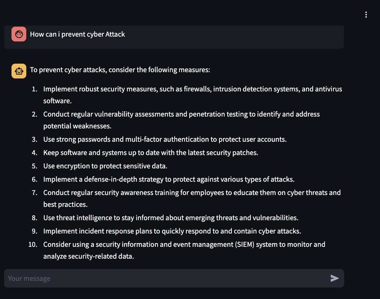Viewport: 380px width, 299px height.
Task: Click the threat intelligence list item
Action: (x=171, y=218)
